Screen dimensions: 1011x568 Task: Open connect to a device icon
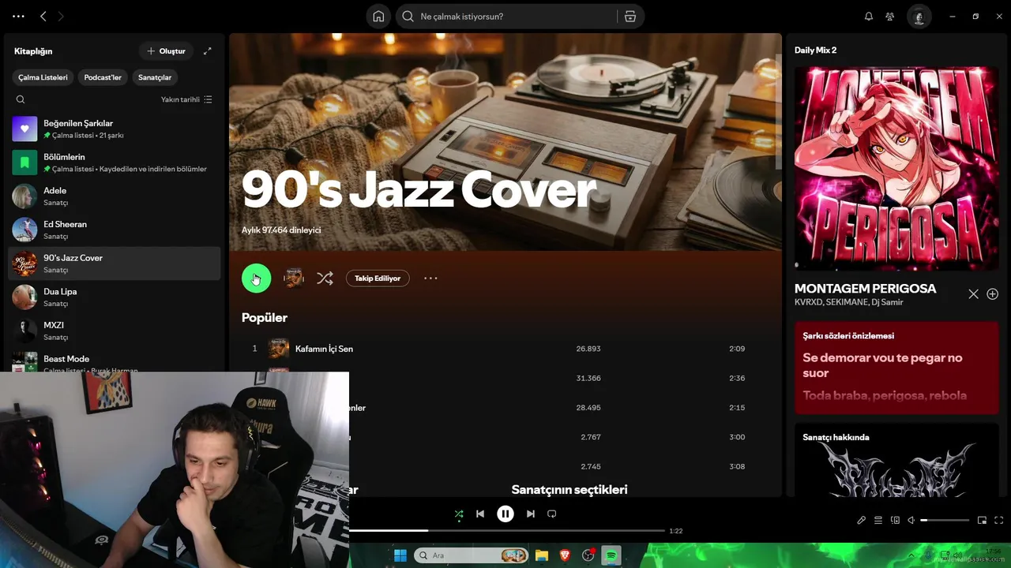(895, 521)
